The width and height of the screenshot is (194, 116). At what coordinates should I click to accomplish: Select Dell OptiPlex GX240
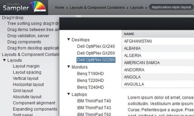click(96, 46)
